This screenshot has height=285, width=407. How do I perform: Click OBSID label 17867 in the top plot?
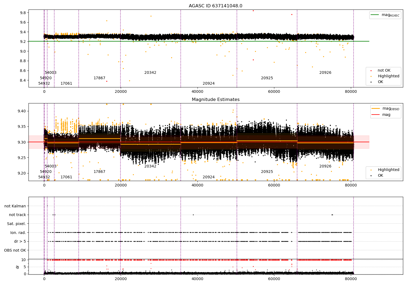[99, 78]
